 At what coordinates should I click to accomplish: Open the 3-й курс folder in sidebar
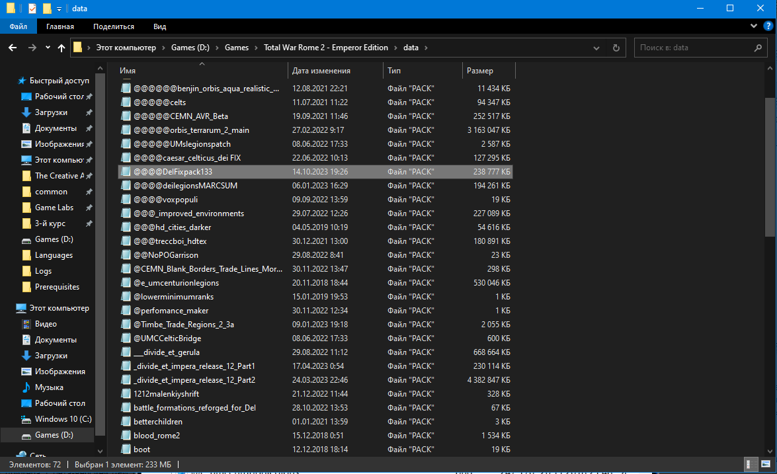pos(50,223)
